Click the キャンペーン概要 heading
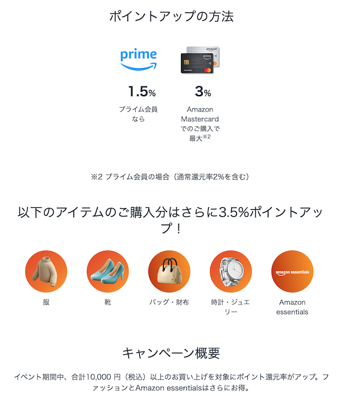Viewport: 341px width, 396px height. click(170, 353)
